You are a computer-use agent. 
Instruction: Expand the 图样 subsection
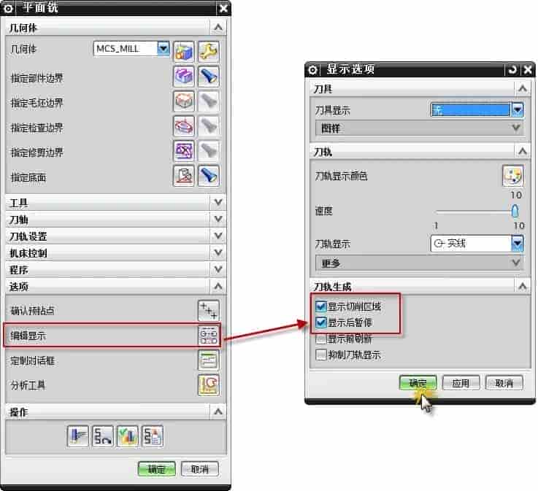(420, 128)
